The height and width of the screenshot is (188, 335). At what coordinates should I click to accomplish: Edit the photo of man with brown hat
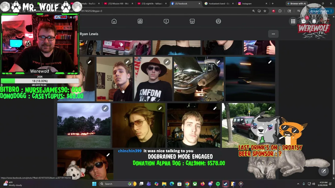pyautogui.click(x=167, y=62)
